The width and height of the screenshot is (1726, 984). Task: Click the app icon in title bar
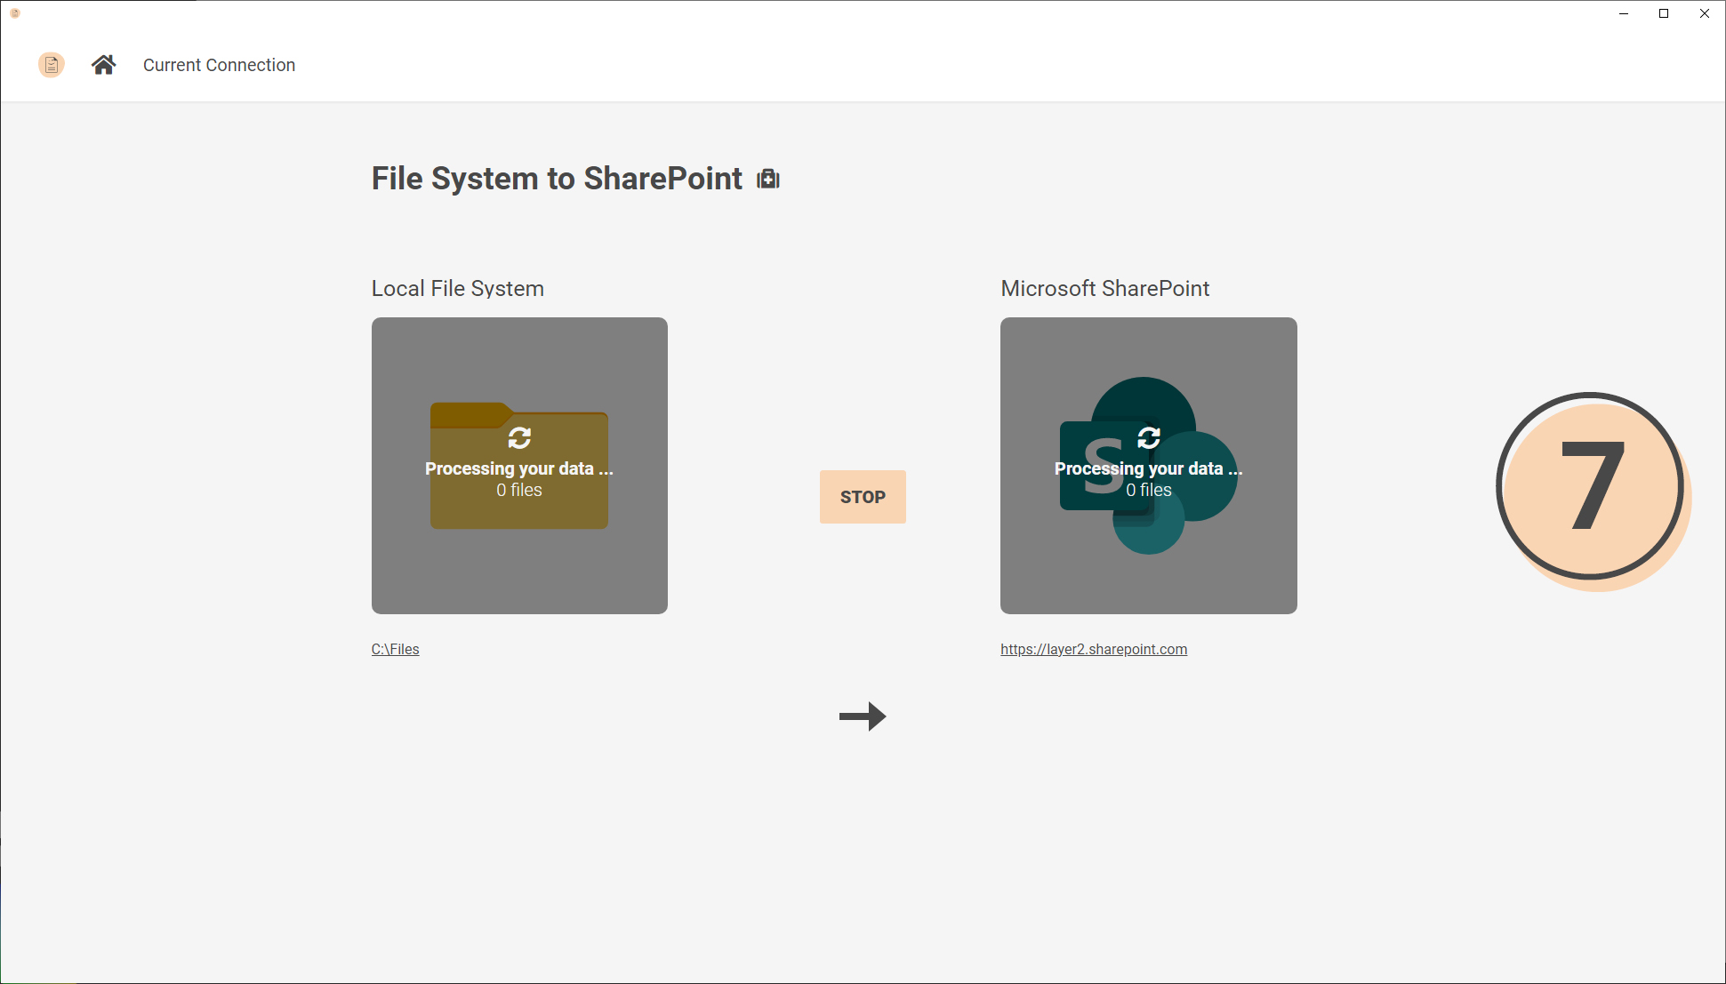[x=15, y=13]
